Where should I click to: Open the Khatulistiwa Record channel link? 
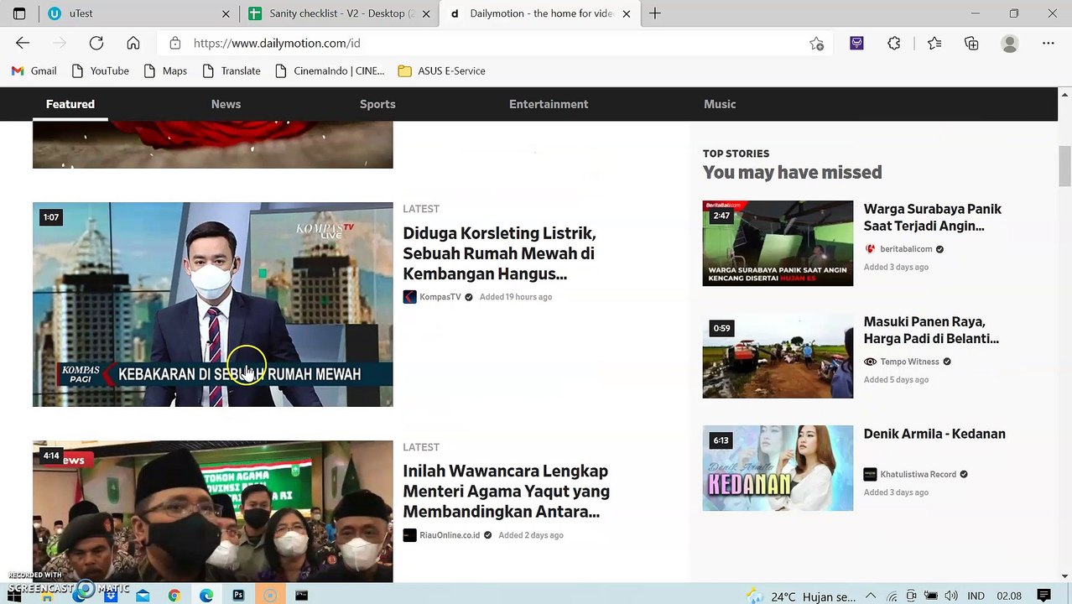click(x=918, y=474)
